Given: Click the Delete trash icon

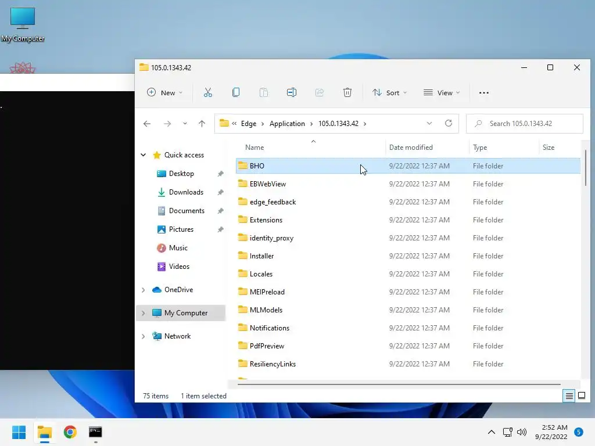Looking at the screenshot, I should (347, 92).
